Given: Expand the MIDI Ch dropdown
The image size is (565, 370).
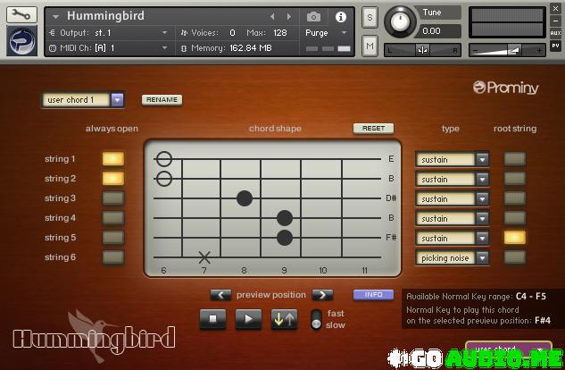Looking at the screenshot, I should 164,47.
